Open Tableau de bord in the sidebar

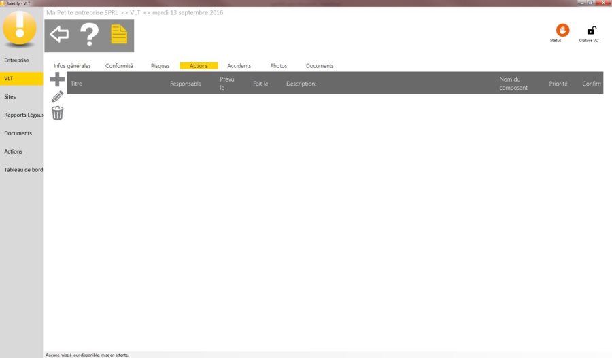pos(22,170)
